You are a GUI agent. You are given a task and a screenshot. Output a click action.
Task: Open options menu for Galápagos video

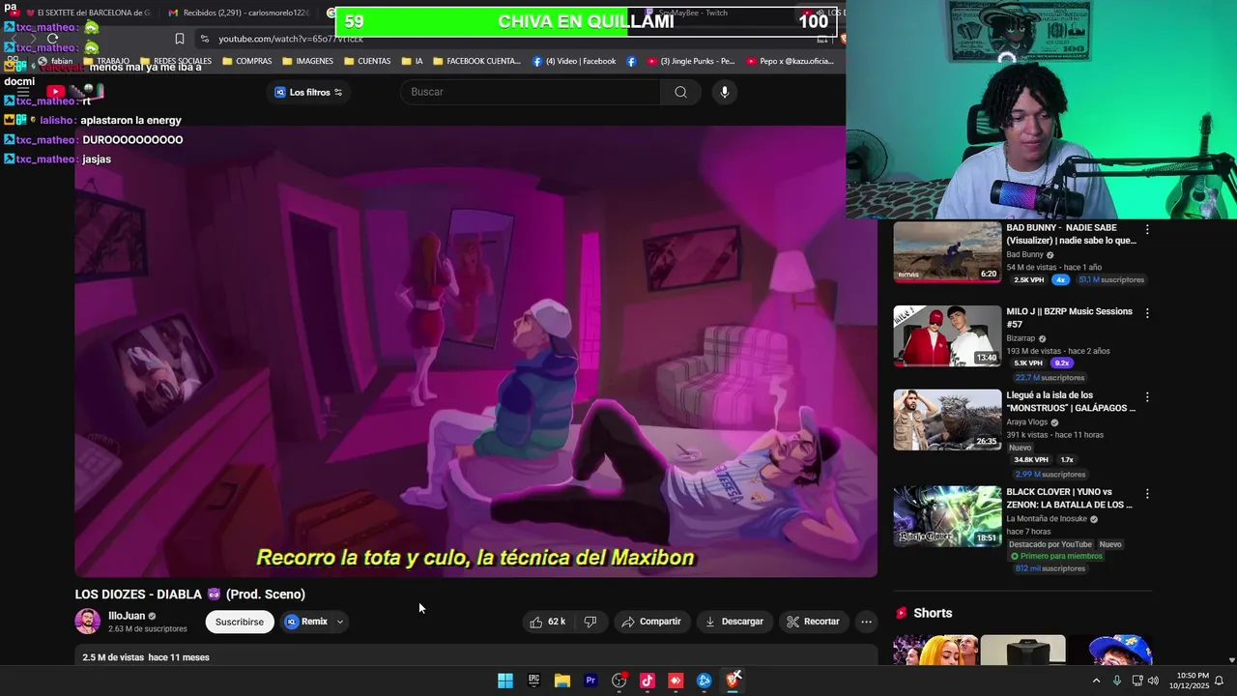1147,396
